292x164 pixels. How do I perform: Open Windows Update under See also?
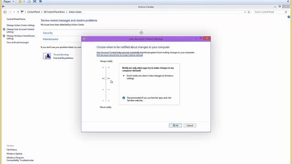coord(14,154)
